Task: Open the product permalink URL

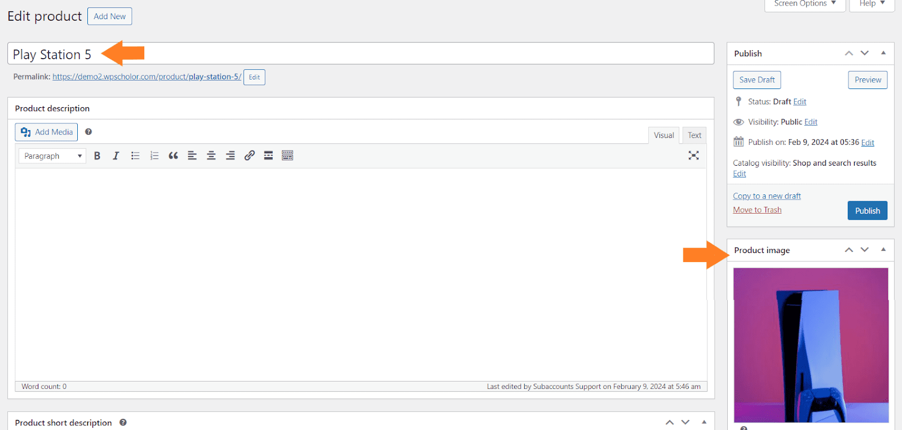Action: (147, 77)
